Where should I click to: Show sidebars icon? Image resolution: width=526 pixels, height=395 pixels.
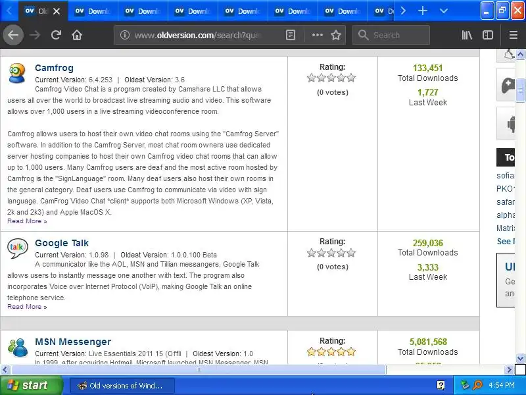[488, 35]
